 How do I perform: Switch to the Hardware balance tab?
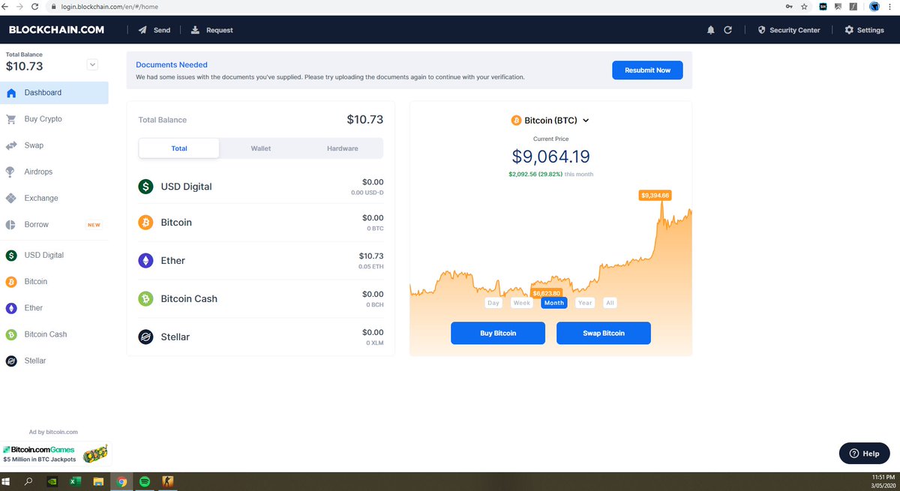(x=342, y=148)
